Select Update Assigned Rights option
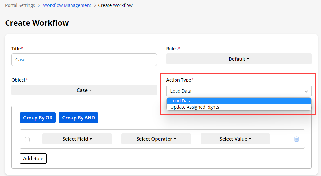This screenshot has width=321, height=176. [195, 107]
